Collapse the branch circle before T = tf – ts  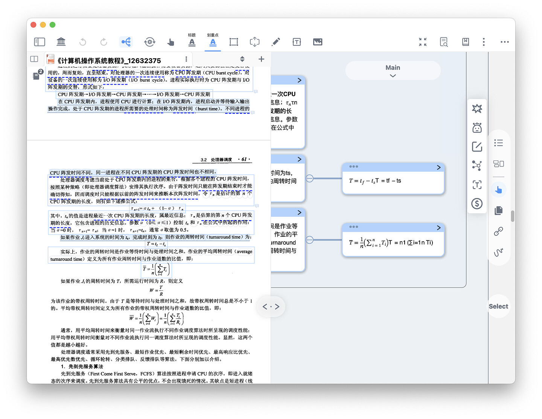[x=309, y=178]
